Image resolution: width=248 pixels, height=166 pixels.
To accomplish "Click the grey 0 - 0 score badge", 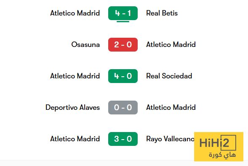I will (123, 107).
